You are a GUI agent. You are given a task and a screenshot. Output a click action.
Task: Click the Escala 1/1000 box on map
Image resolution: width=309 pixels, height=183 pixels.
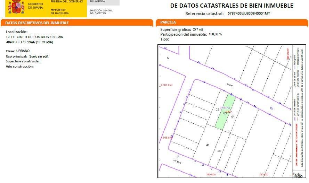point(296,175)
